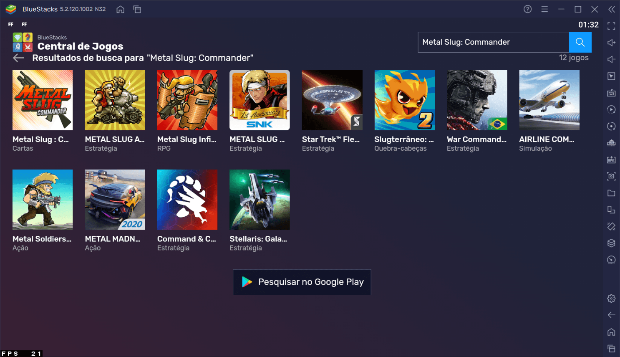This screenshot has height=357, width=620.
Task: Open Command & Conquer game thumbnail
Action: coord(187,200)
